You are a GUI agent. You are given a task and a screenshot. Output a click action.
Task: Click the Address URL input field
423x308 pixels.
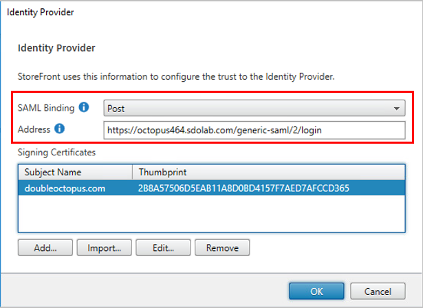[254, 130]
